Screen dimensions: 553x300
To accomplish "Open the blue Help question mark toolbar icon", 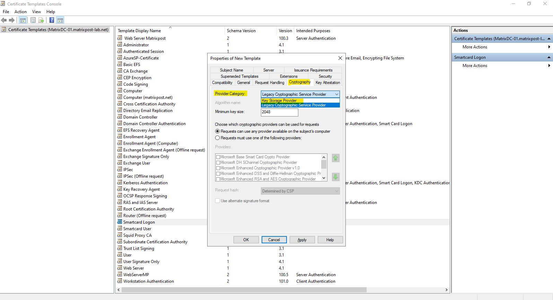I will (52, 20).
